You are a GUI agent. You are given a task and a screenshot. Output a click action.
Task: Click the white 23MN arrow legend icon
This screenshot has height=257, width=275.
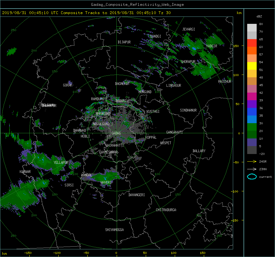(252, 169)
